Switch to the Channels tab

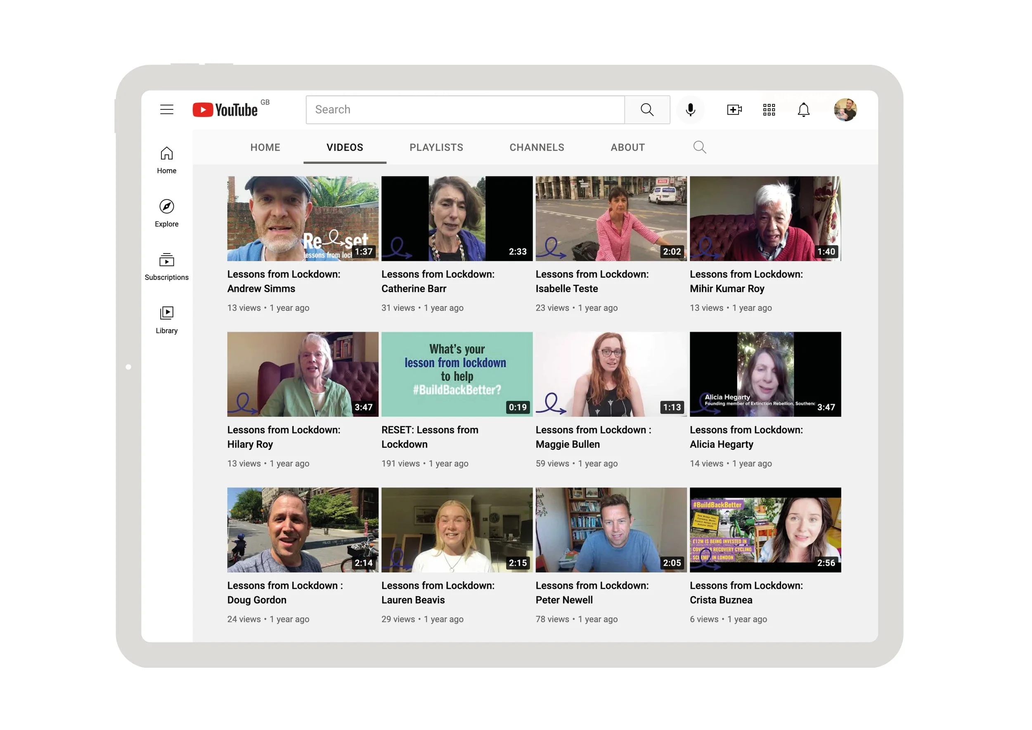[536, 147]
